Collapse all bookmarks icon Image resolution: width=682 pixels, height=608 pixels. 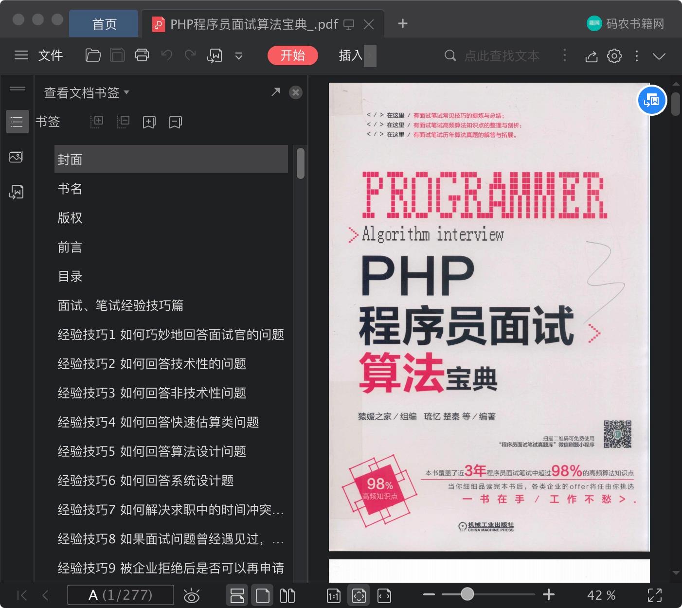click(x=123, y=122)
